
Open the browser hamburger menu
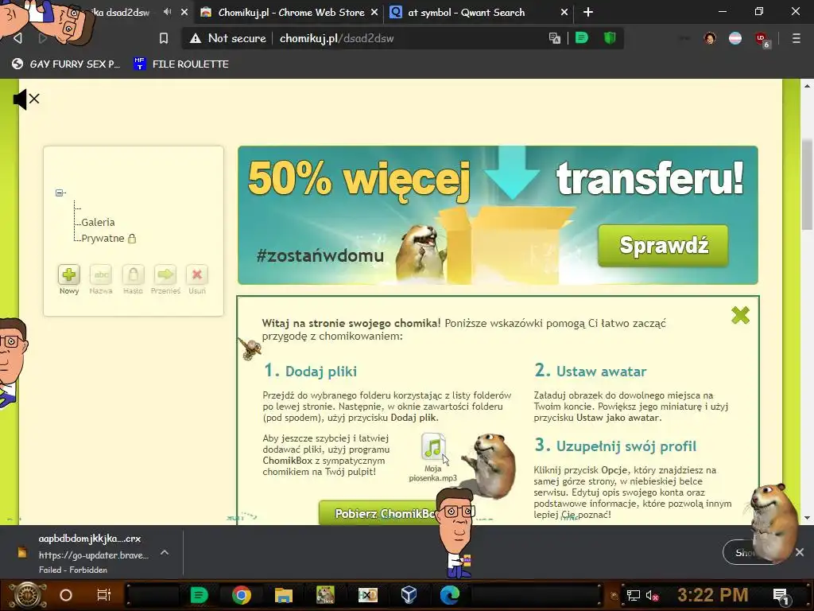click(x=796, y=38)
